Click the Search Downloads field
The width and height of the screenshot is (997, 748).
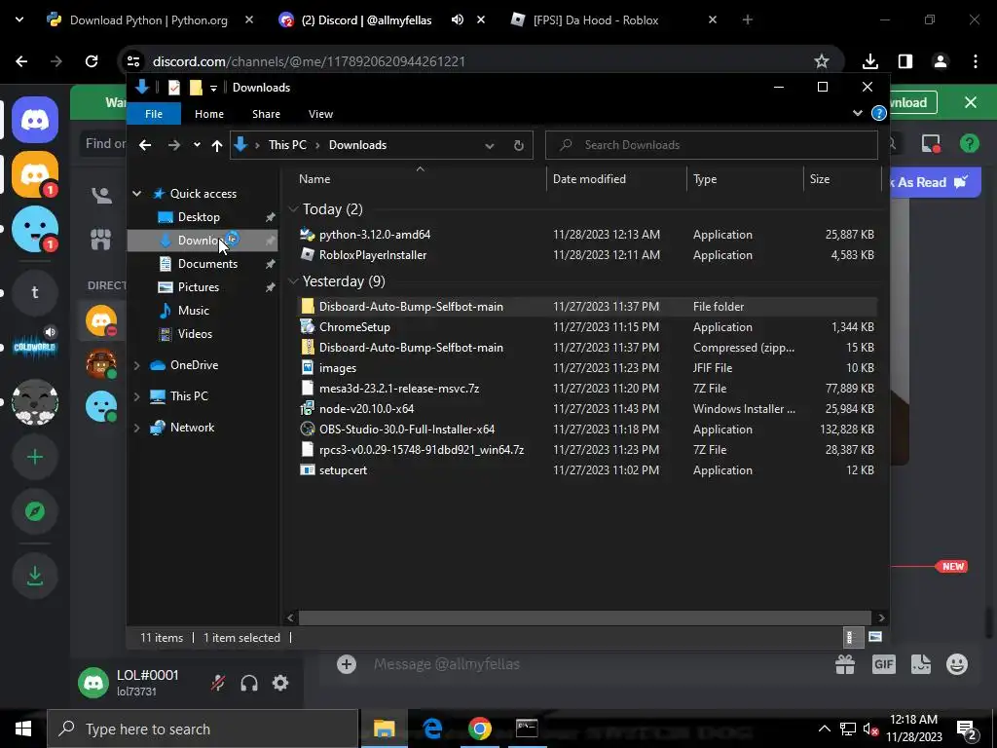(x=712, y=145)
